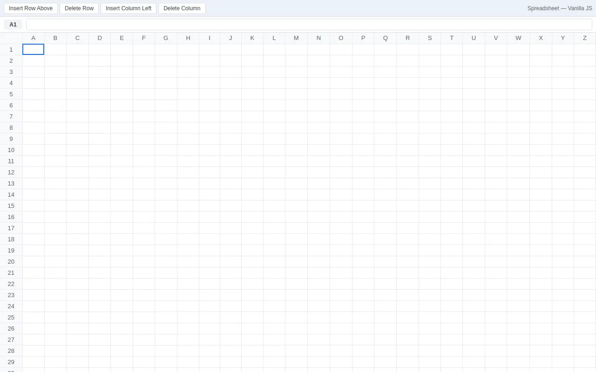Select cell H12 in the grid
This screenshot has width=596, height=372.
coord(188,172)
